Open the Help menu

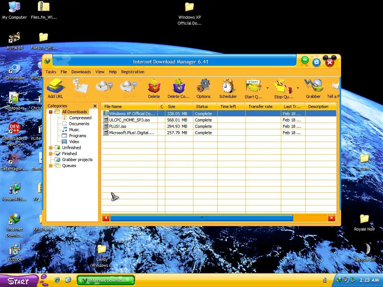coord(113,72)
